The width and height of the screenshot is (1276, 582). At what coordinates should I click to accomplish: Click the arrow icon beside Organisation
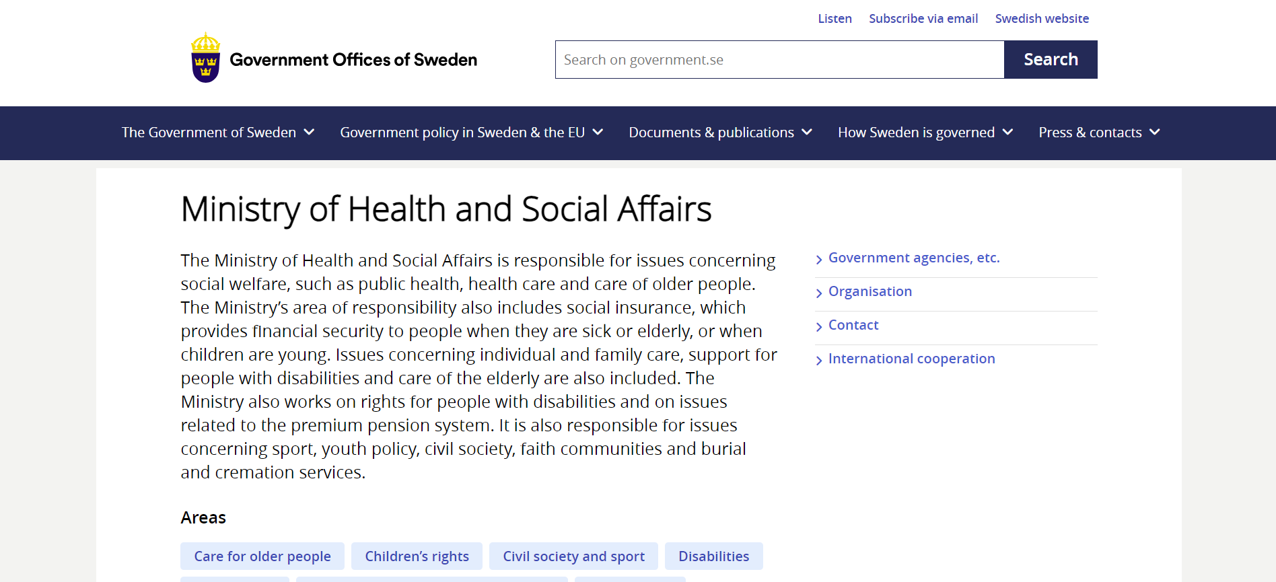click(819, 293)
